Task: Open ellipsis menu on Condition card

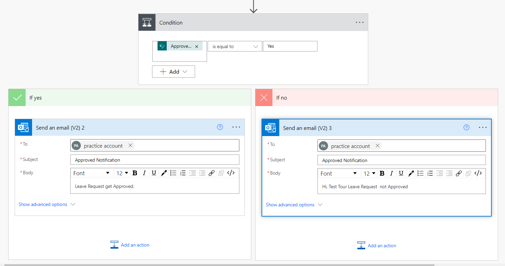Action: (x=360, y=23)
